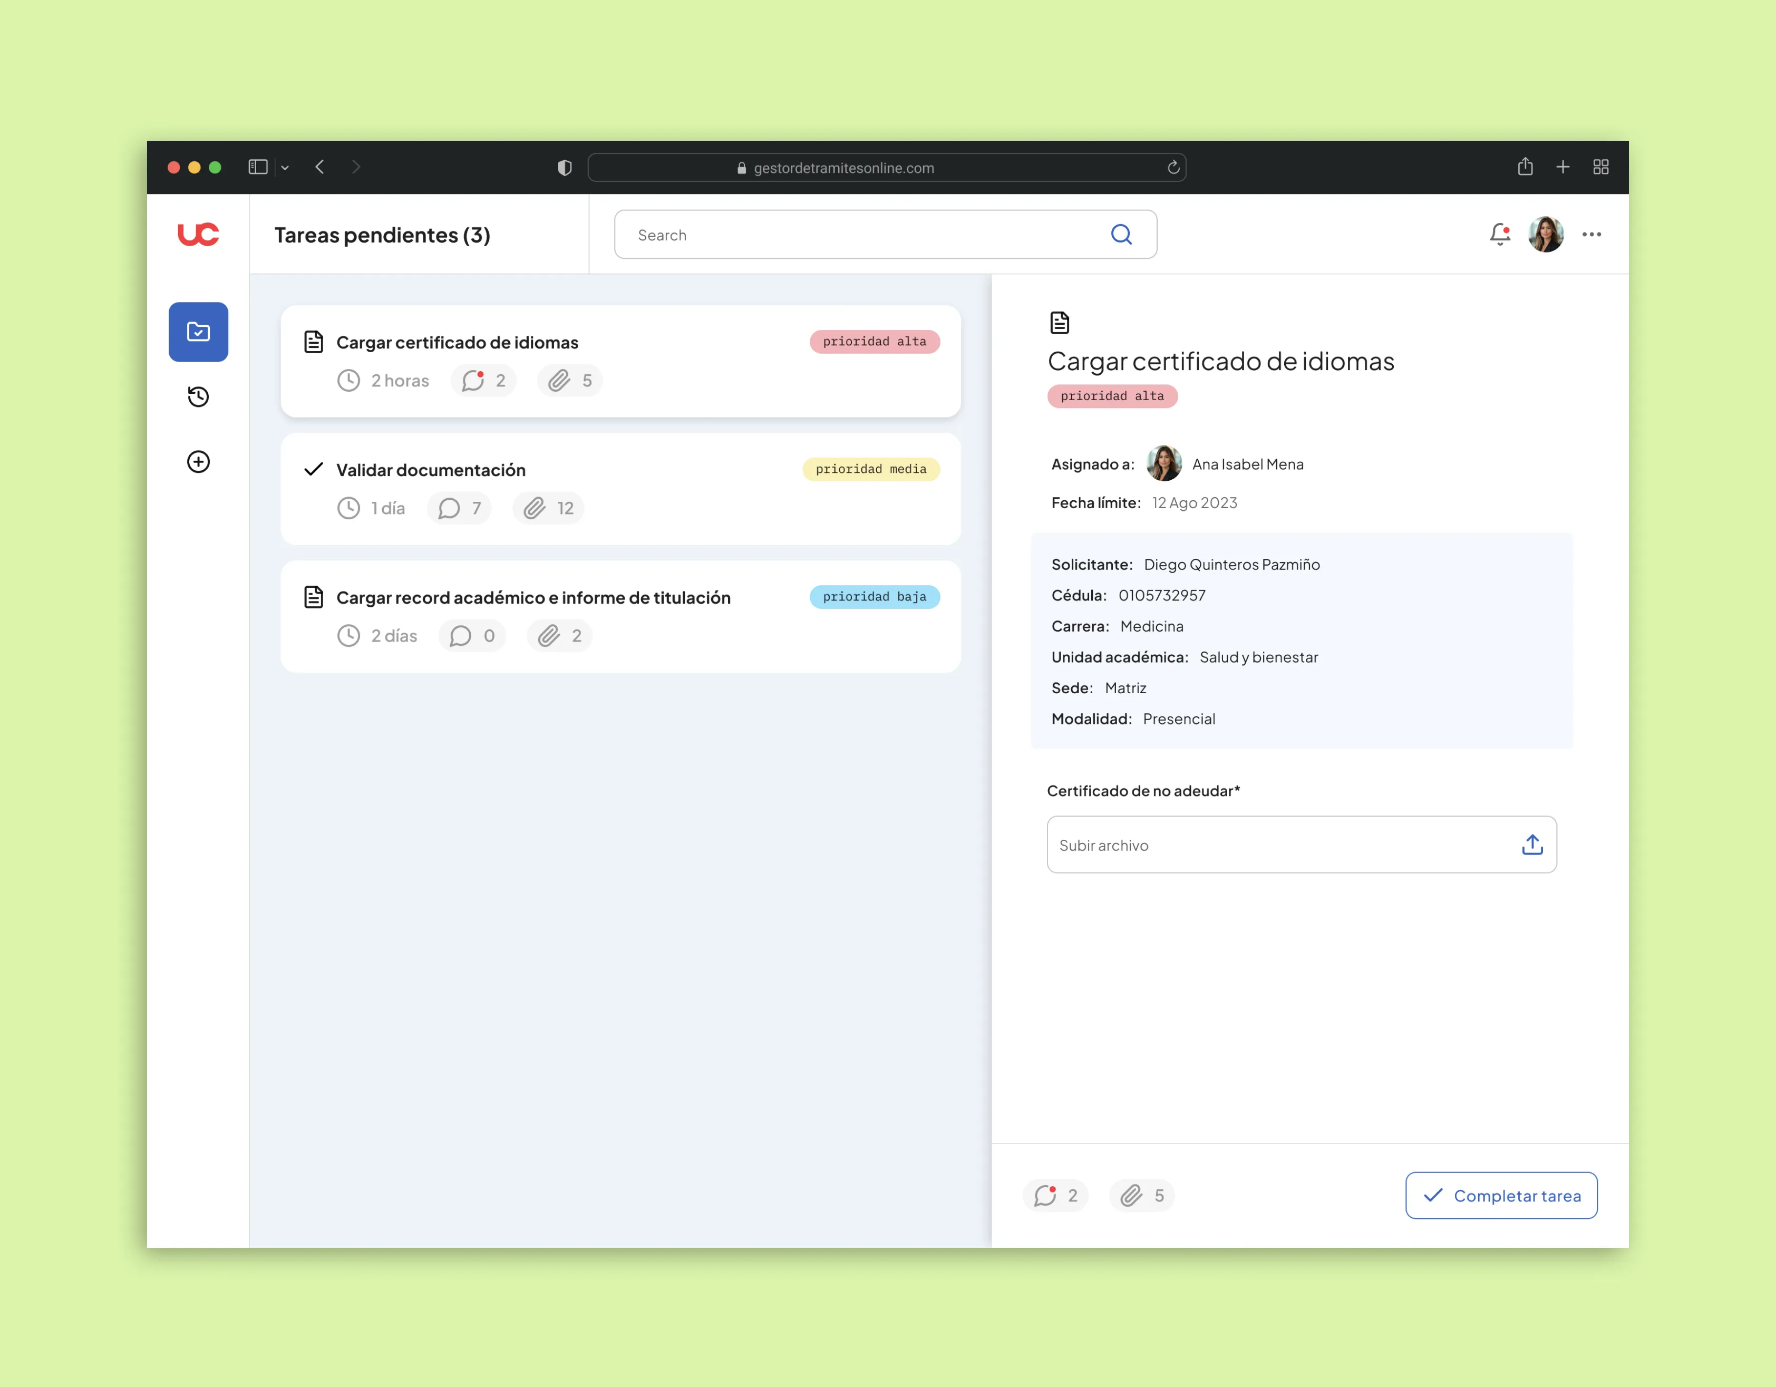Click the Subir archivo upload field

pyautogui.click(x=1277, y=845)
